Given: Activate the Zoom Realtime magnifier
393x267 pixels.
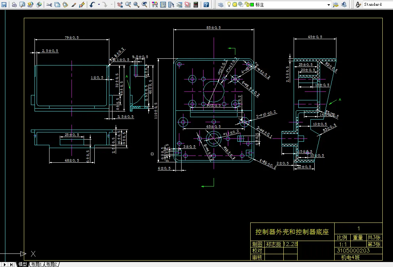Looking at the screenshot, I should pos(128,5).
